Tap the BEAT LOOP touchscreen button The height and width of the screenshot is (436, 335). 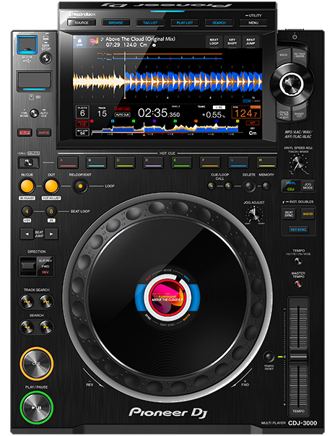click(214, 41)
